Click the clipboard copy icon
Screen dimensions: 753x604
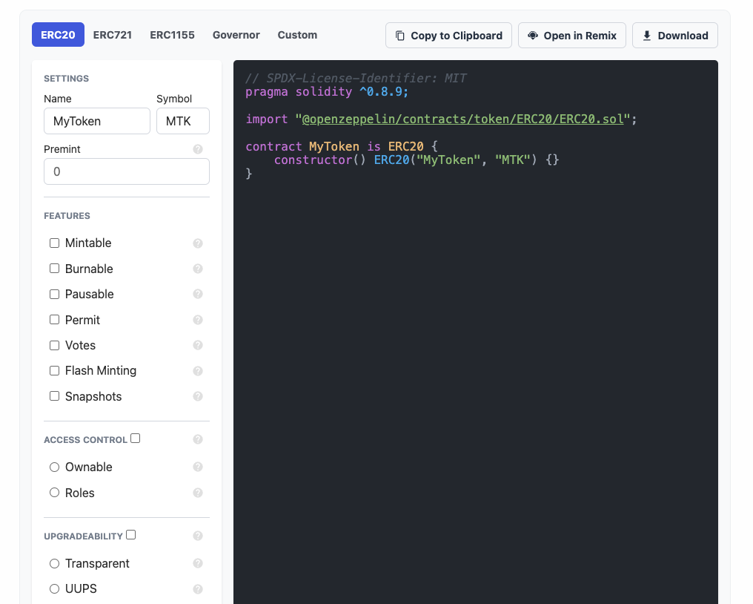click(399, 36)
